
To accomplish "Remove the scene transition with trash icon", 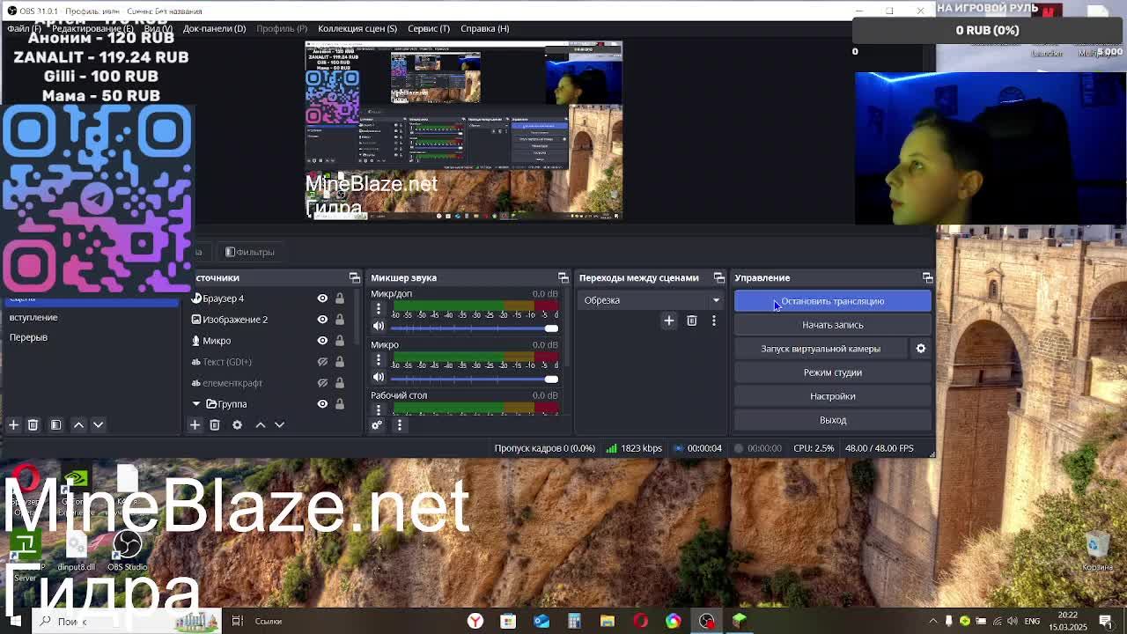I will 691,321.
